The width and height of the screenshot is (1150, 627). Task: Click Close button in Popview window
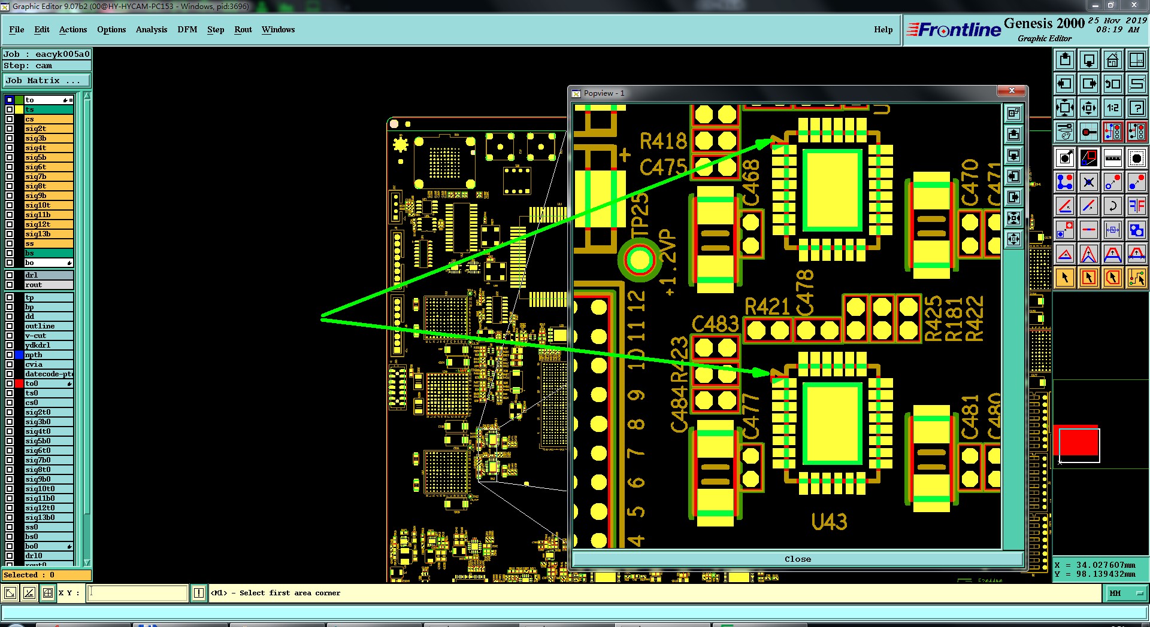pos(798,559)
